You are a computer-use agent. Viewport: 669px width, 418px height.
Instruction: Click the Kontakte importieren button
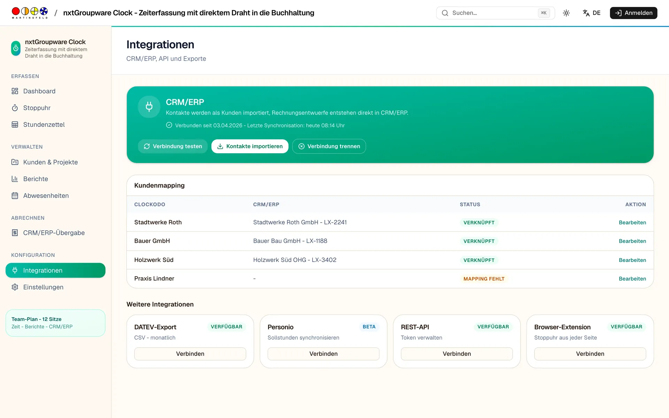click(250, 146)
